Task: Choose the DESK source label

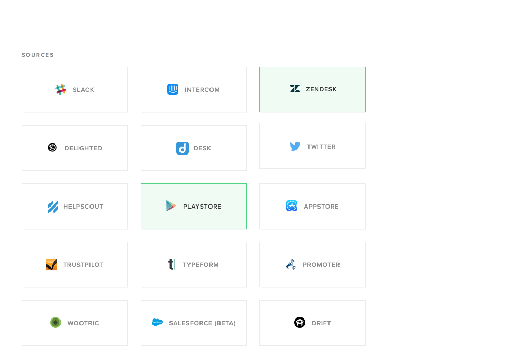Action: 202,148
